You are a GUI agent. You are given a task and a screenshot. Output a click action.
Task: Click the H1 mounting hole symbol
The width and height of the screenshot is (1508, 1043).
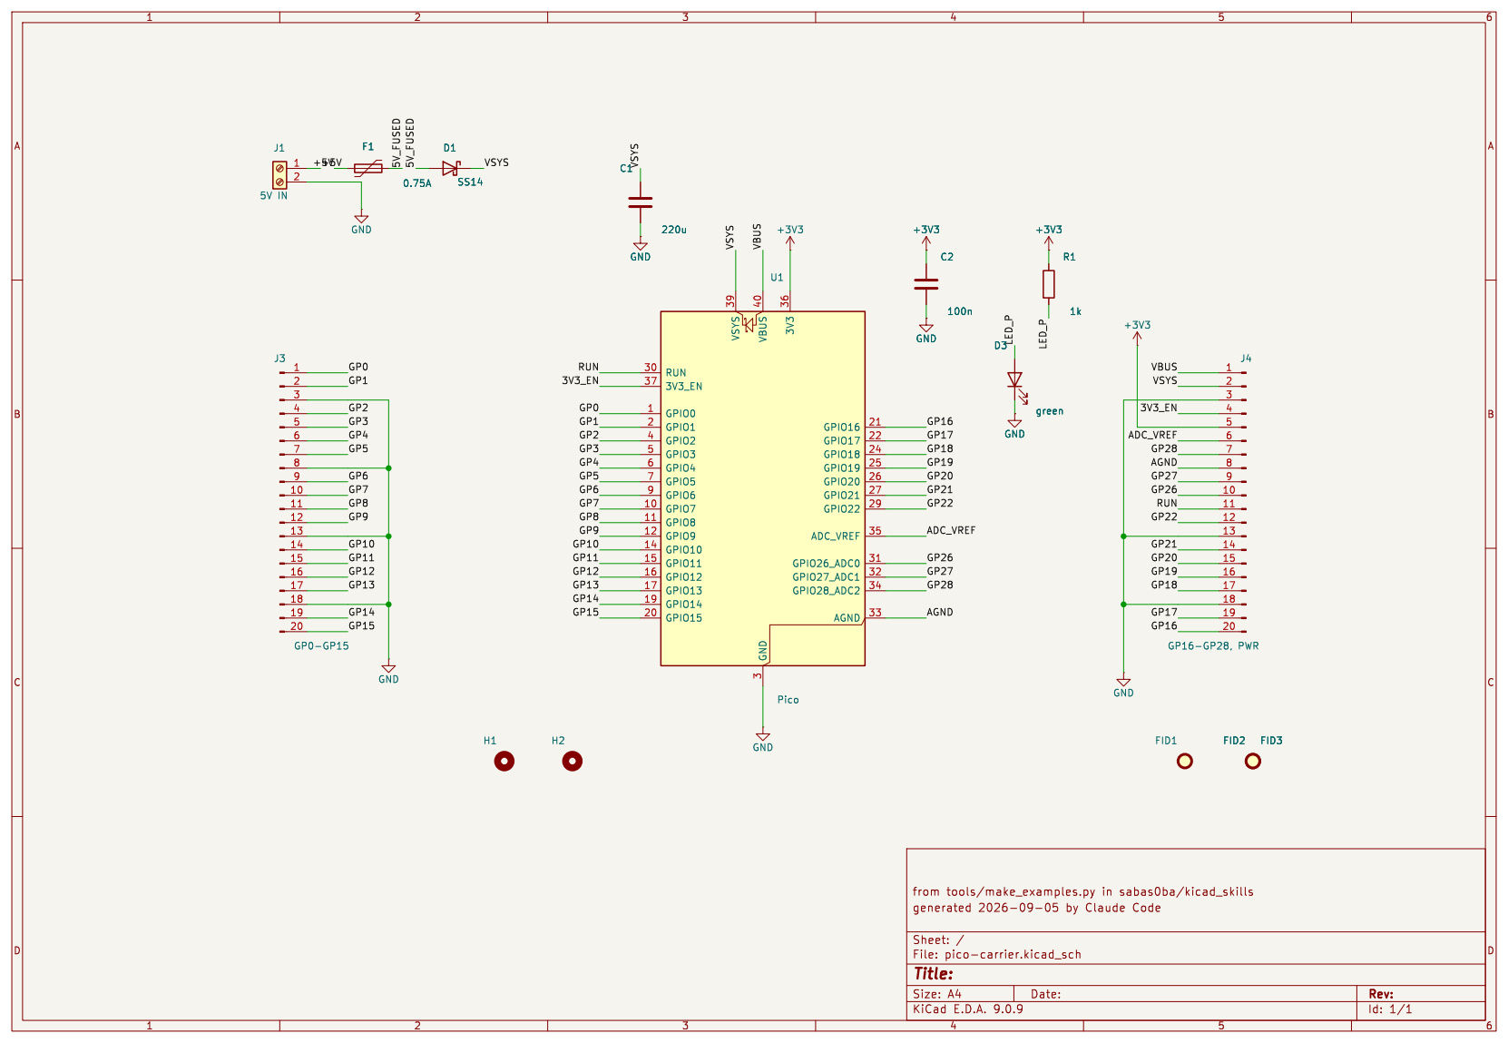pyautogui.click(x=504, y=762)
